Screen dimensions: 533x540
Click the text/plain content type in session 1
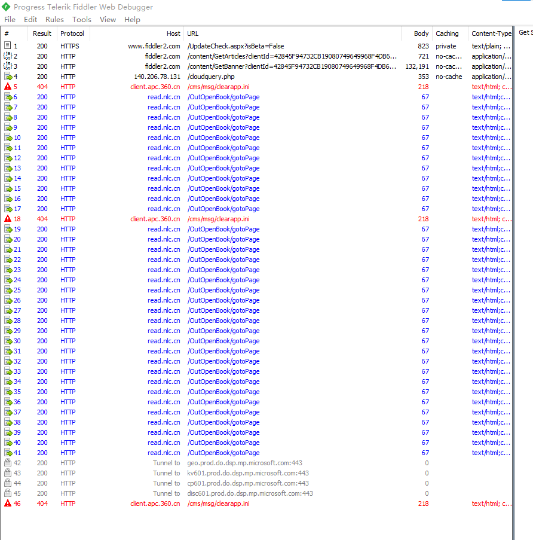click(491, 46)
